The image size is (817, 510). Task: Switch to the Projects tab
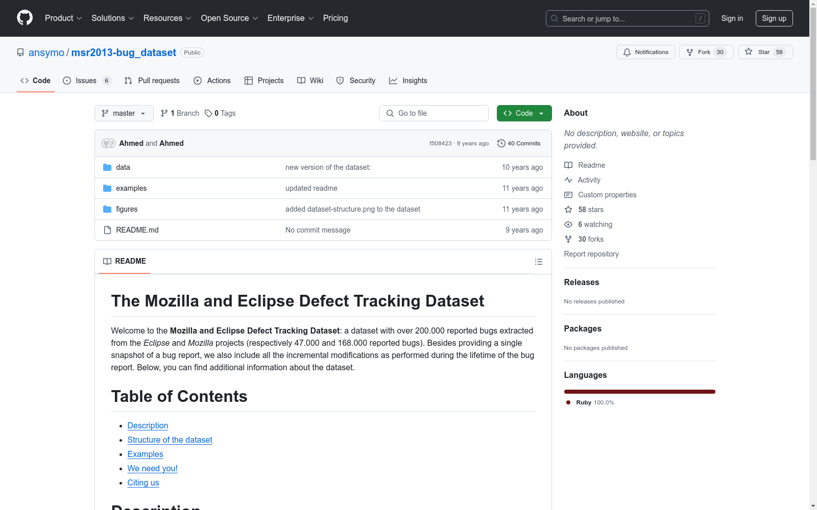coord(264,81)
